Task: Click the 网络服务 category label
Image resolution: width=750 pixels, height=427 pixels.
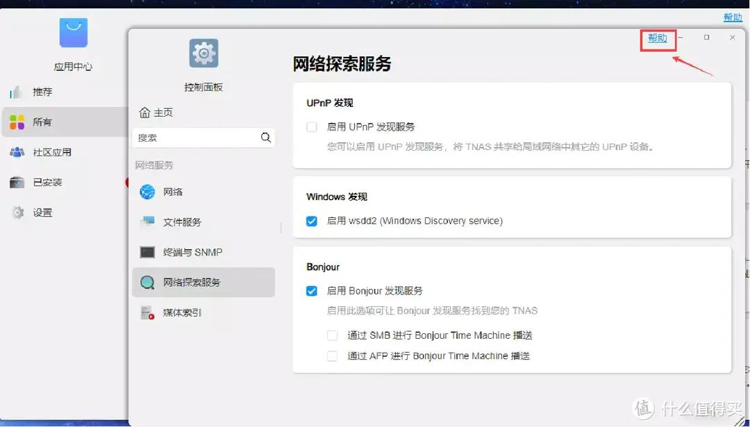Action: (154, 165)
